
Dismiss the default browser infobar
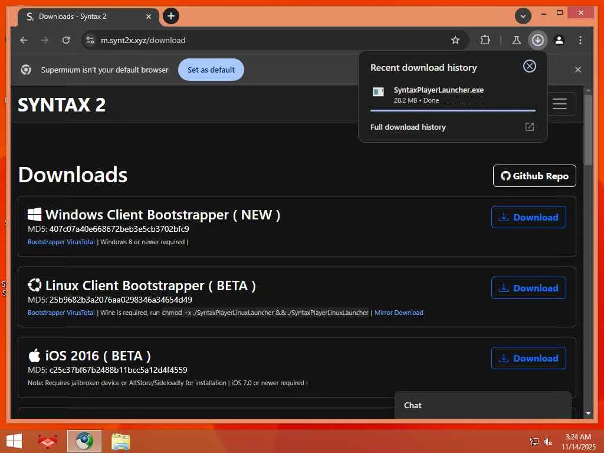[578, 70]
